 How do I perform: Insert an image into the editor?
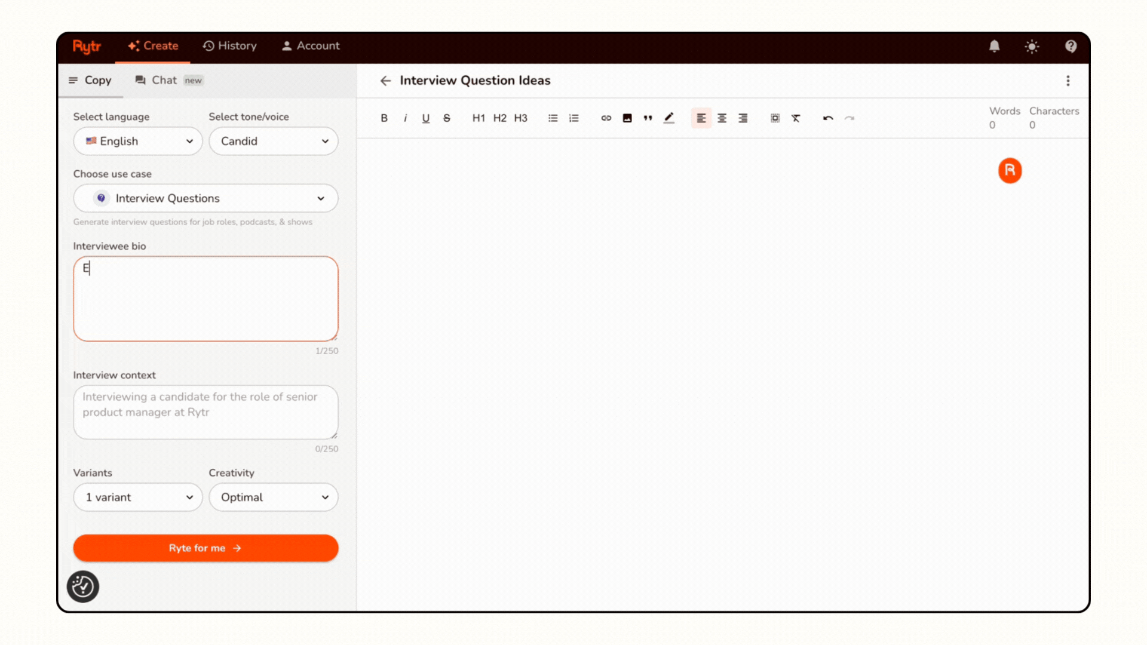coord(627,118)
